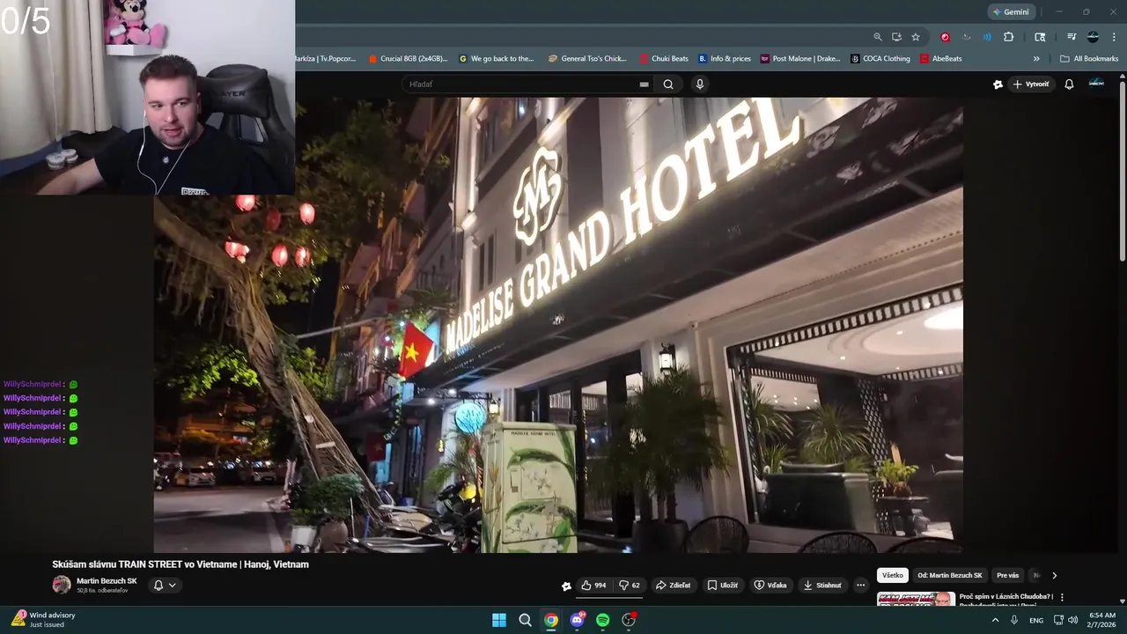Screen dimensions: 1127x634
Task: Click the Vďaka thanks button
Action: (x=771, y=586)
